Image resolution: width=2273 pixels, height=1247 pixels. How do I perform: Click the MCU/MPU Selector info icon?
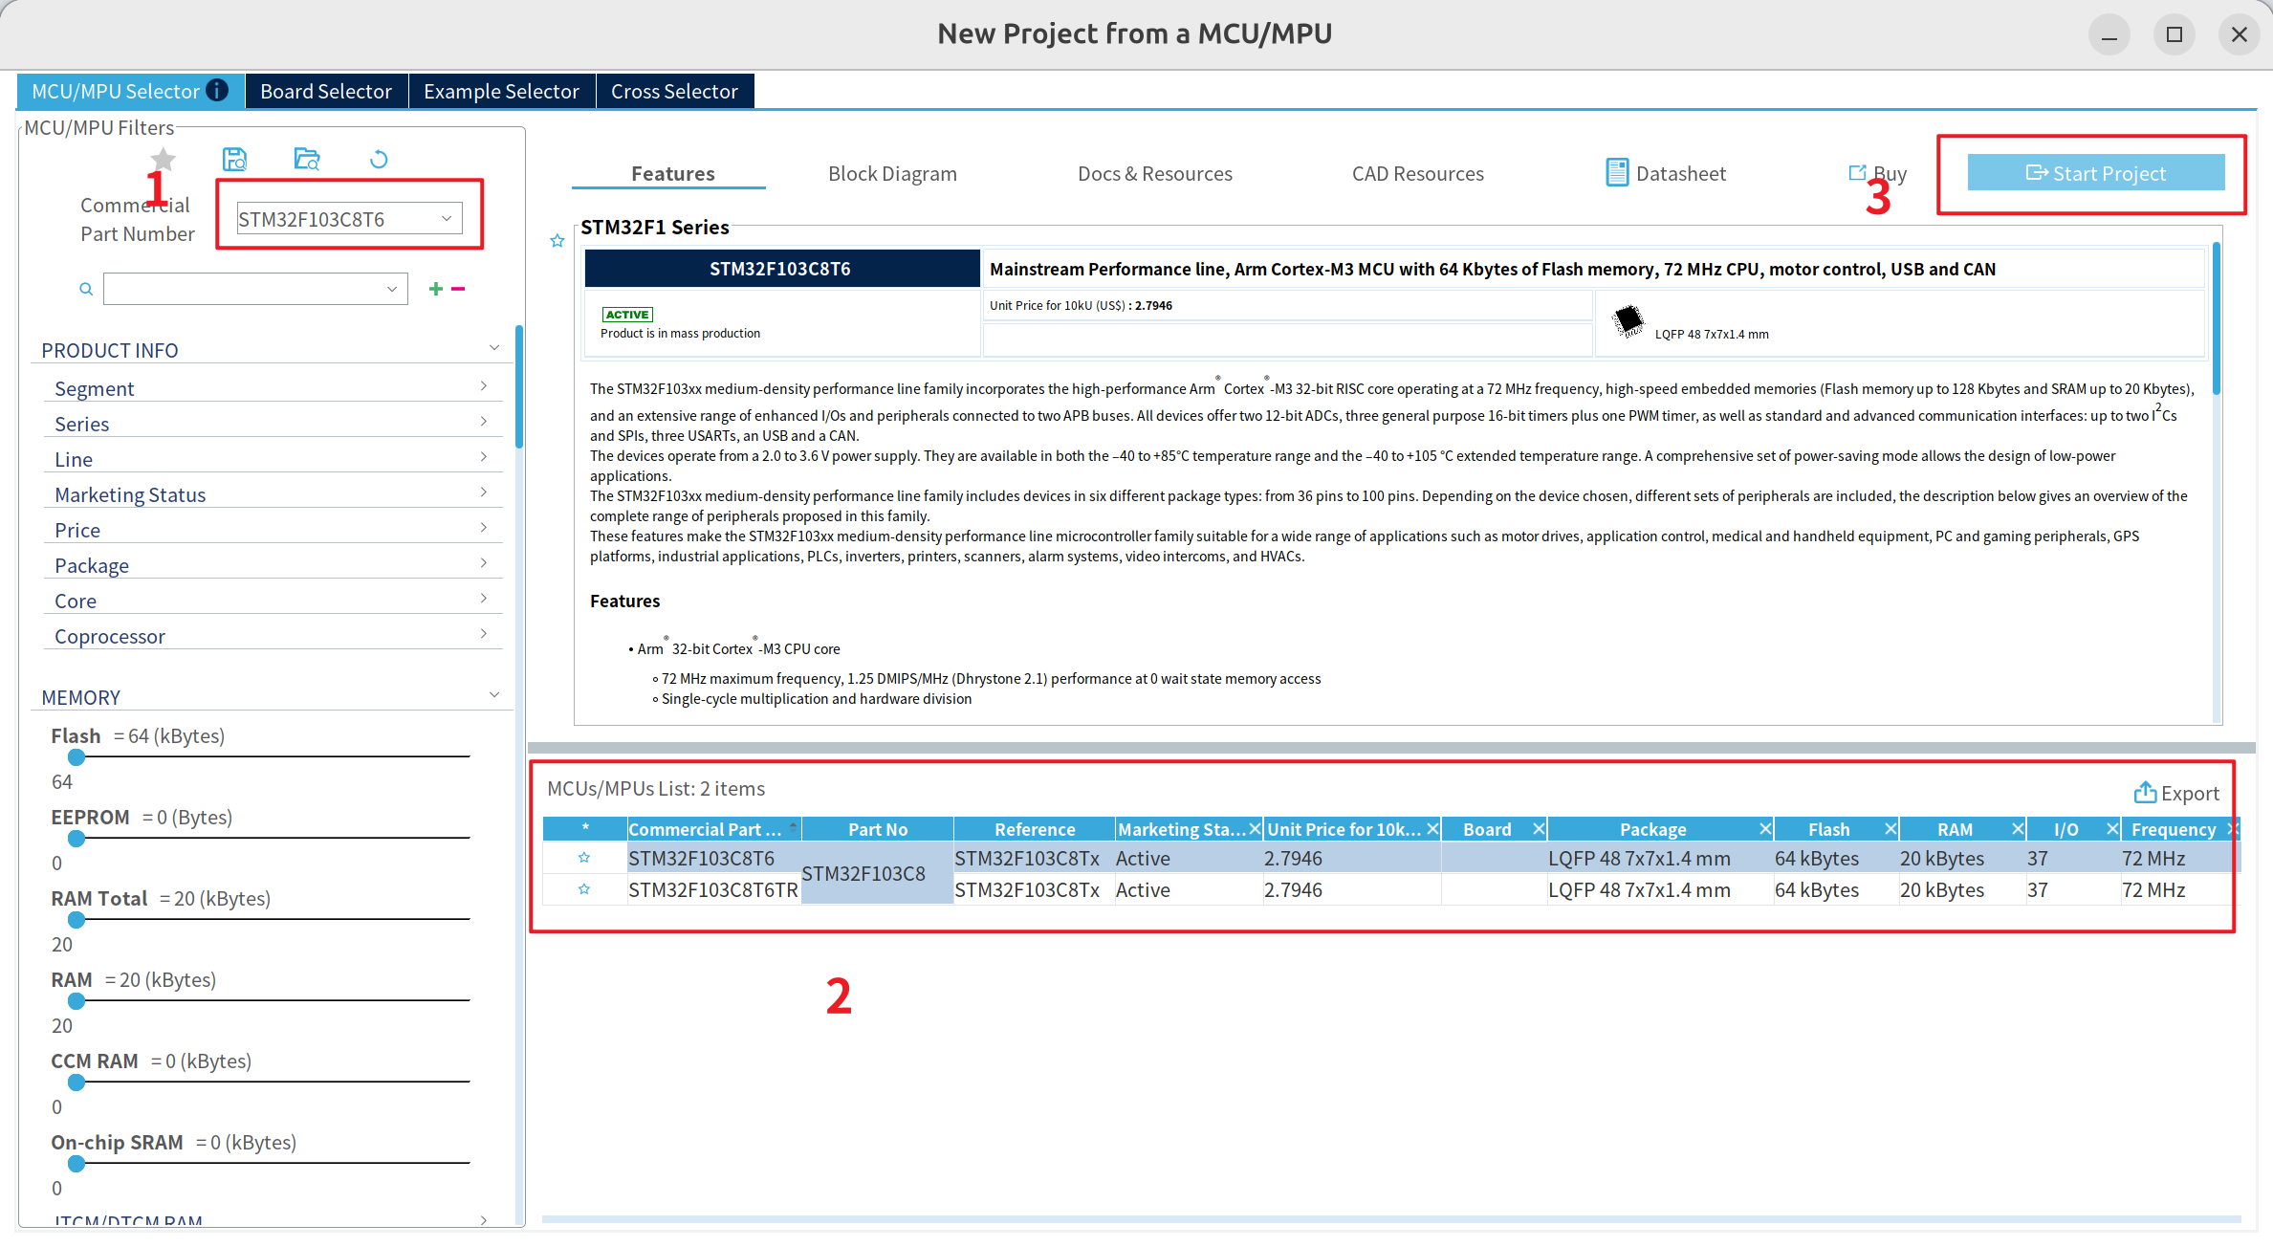pyautogui.click(x=218, y=91)
